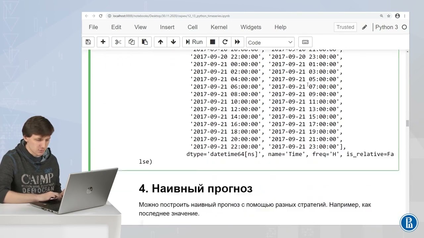Run the current cell
This screenshot has height=238, width=424.
click(x=194, y=42)
